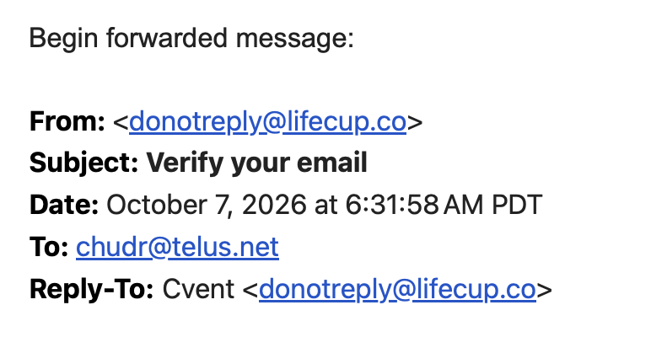This screenshot has height=337, width=651.
Task: Select the bold "Reply-To:" label
Action: 92,290
